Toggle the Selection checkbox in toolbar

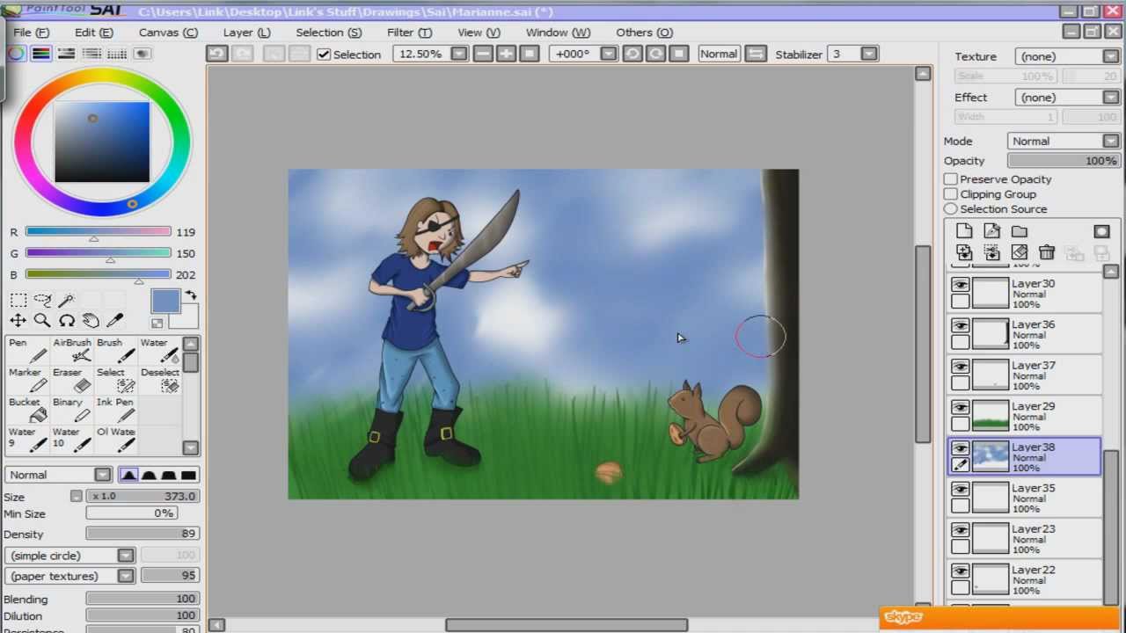click(x=324, y=55)
